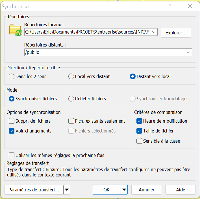The width and height of the screenshot is (200, 199).
Task: Choose 'Synchroniser fichiers' mode
Action: coord(12,99)
